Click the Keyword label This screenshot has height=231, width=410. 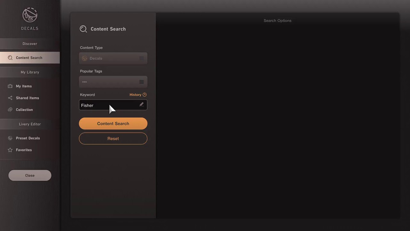[x=87, y=95]
